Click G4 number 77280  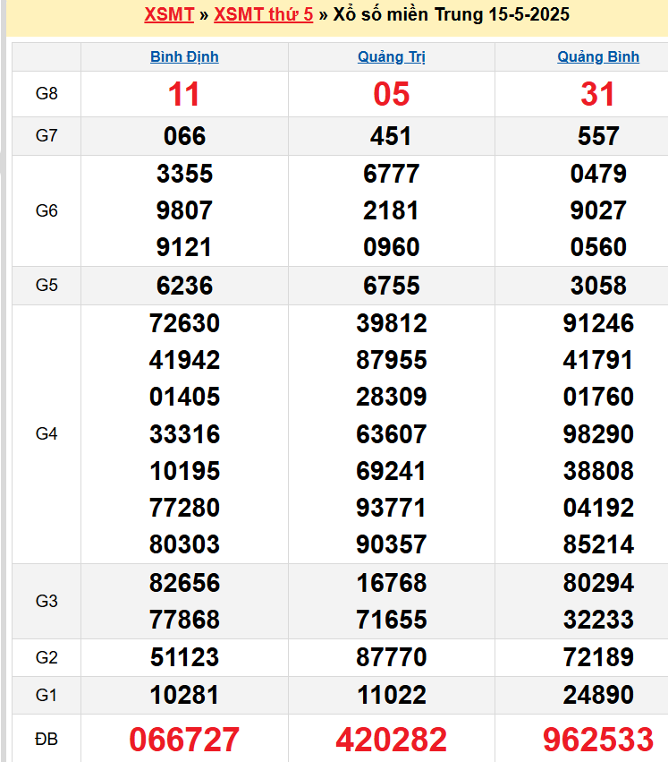184,509
